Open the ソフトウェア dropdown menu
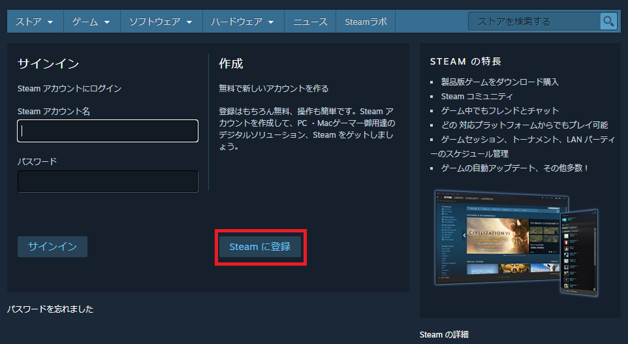The width and height of the screenshot is (628, 344). coord(161,22)
